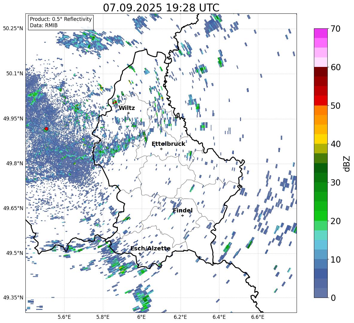Click the latitude label 49.65°N
The image size is (354, 323).
click(x=13, y=208)
